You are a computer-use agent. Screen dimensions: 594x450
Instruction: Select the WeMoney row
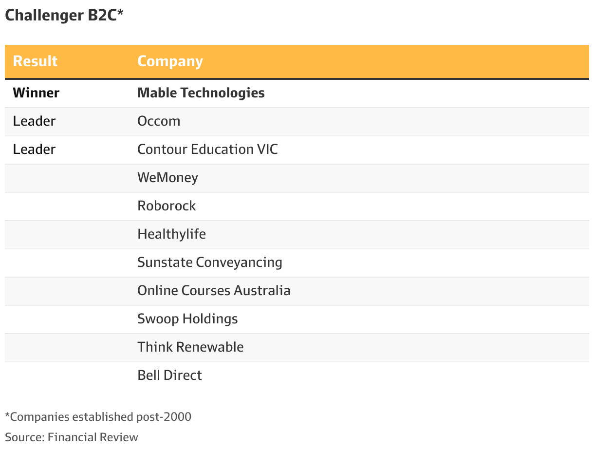297,178
